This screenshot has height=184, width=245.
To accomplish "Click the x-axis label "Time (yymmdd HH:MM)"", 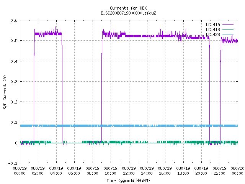I will [128, 181].
